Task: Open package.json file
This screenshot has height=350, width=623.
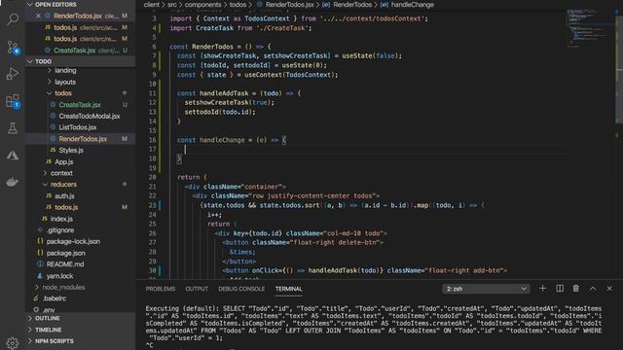Action: (65, 253)
